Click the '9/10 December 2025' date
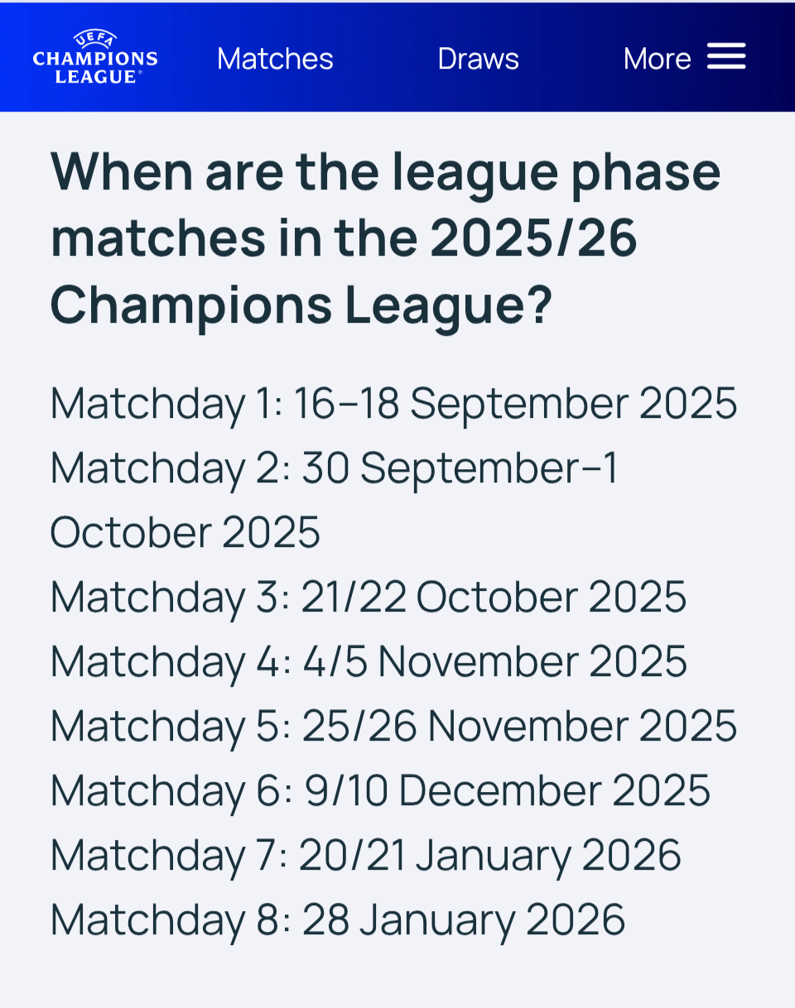Image resolution: width=795 pixels, height=1008 pixels. [508, 790]
